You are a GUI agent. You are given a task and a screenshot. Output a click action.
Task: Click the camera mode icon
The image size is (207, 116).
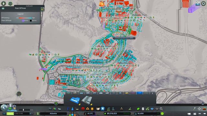189,114
